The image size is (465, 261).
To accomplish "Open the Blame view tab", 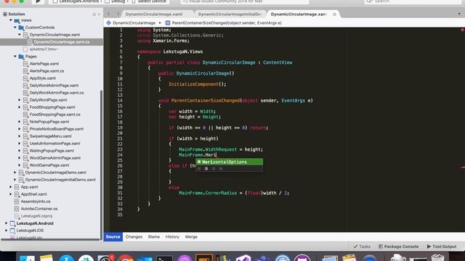I will [x=154, y=237].
